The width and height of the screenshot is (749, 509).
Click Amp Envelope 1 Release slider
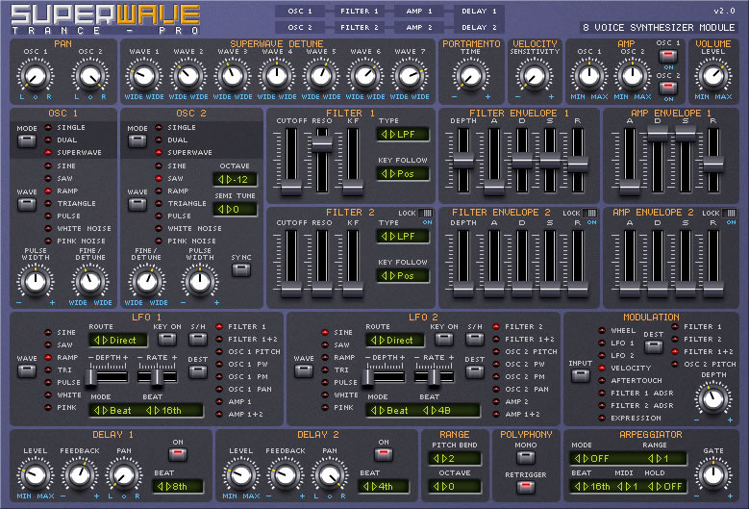point(713,161)
